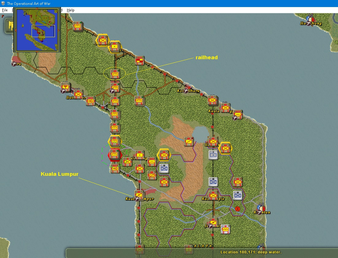
Task: Click the minimap's right-edge scroll arrow
Action: click(58, 30)
